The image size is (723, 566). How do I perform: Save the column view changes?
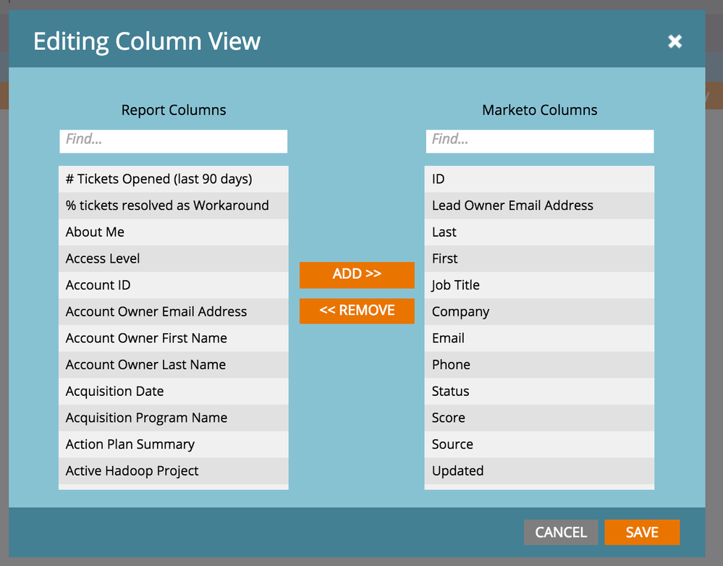click(642, 532)
